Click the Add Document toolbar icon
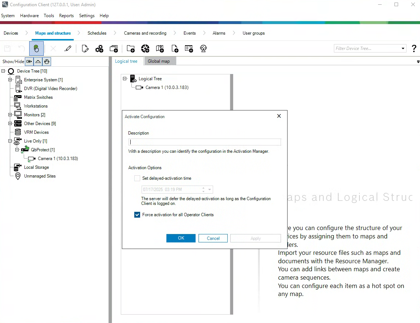 click(175, 48)
